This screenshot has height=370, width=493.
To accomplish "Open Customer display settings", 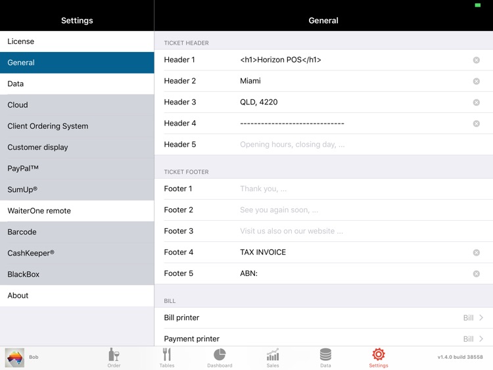I will [77, 147].
